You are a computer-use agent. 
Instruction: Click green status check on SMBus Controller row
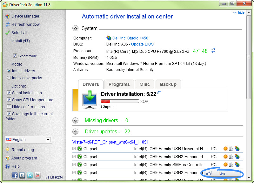click(x=80, y=165)
